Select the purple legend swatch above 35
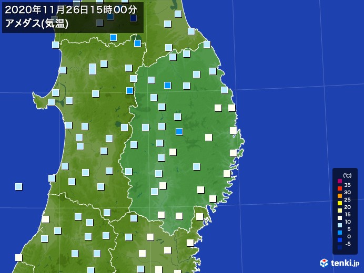Image resolution: width=364 pixels, height=273 pixels. click(x=340, y=181)
